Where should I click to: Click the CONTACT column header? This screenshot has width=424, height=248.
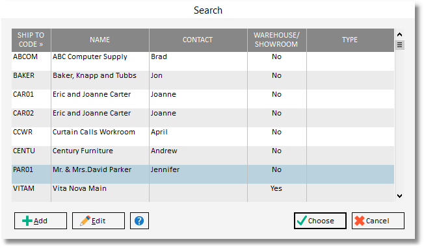198,40
